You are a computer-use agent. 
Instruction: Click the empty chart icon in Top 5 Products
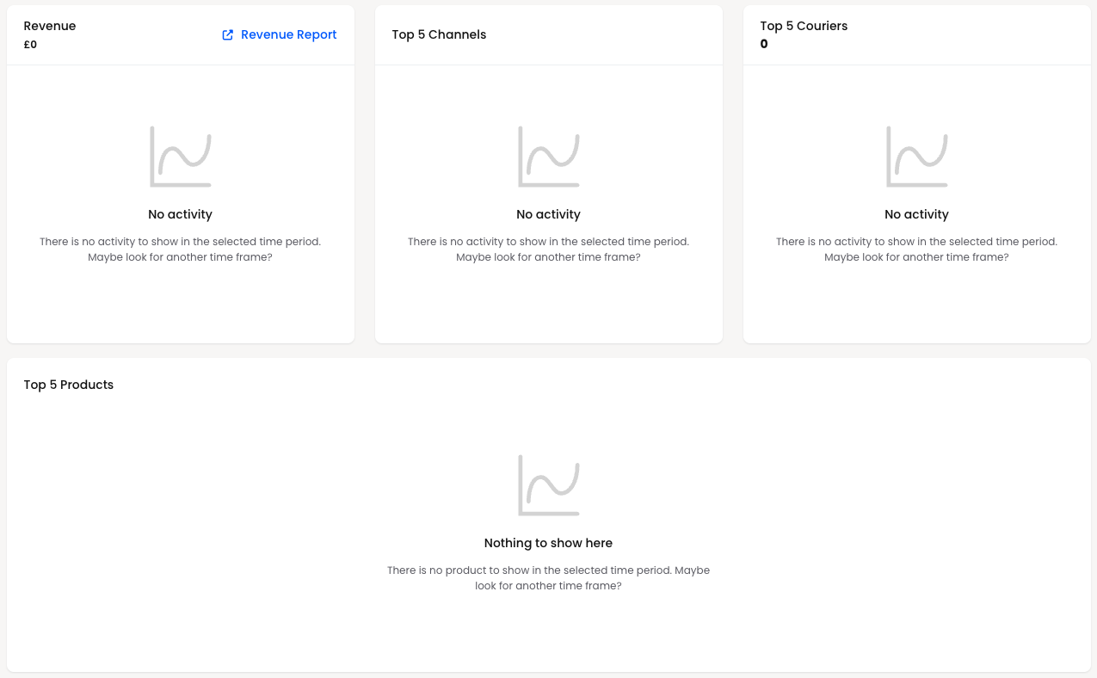coord(549,485)
